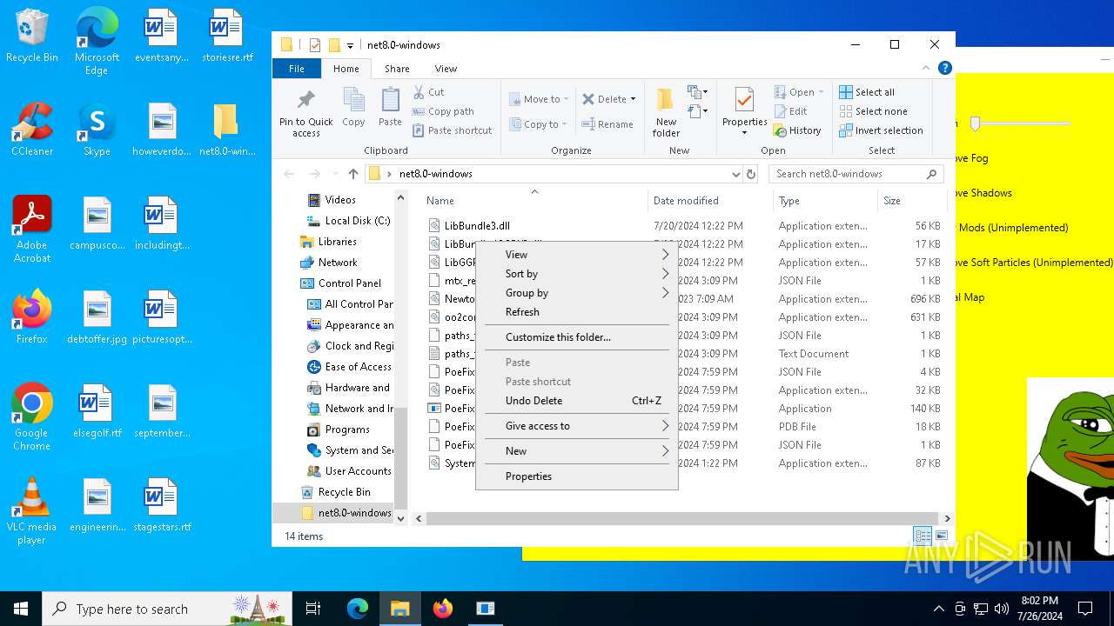Open the New submenu in context menu
This screenshot has height=626, width=1114.
coord(577,451)
